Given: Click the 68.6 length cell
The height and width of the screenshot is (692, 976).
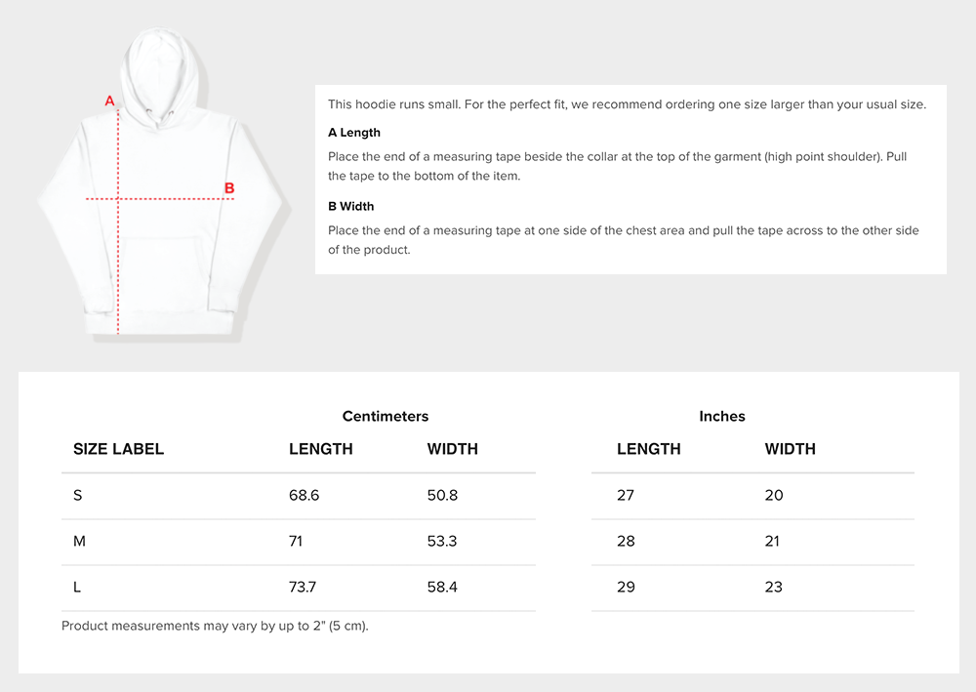Looking at the screenshot, I should (x=305, y=496).
